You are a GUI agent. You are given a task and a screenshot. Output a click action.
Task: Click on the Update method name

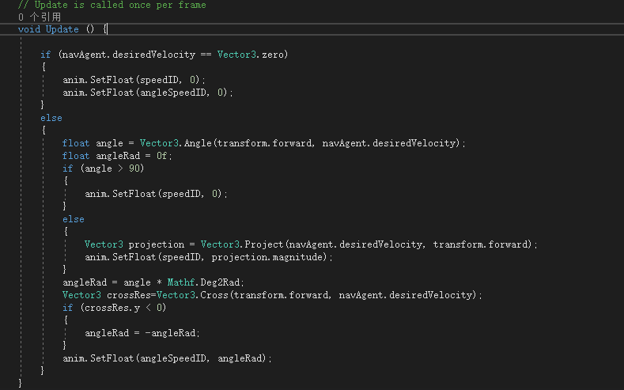(62, 29)
